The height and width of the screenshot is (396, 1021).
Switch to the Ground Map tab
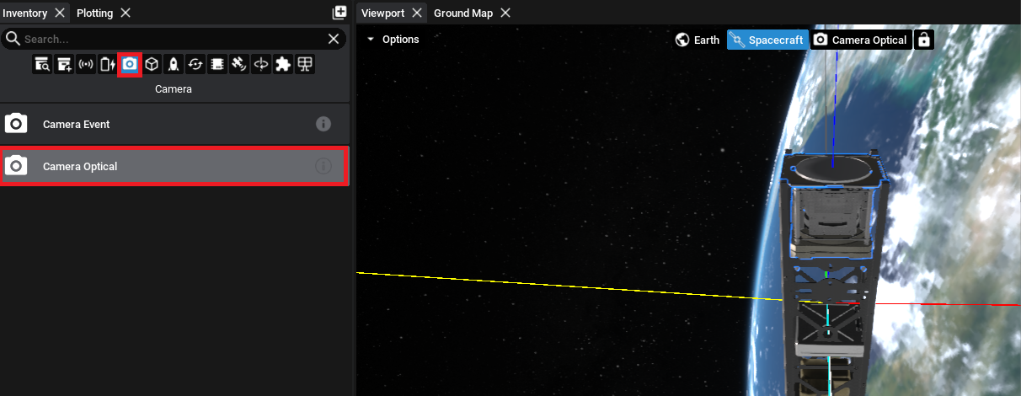pos(462,13)
